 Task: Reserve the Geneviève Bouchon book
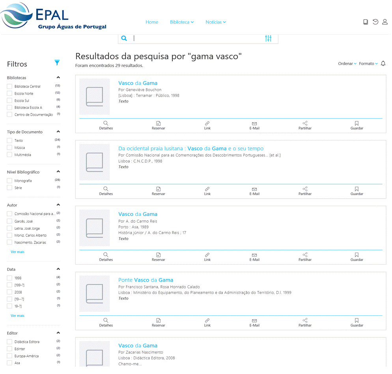(x=158, y=125)
